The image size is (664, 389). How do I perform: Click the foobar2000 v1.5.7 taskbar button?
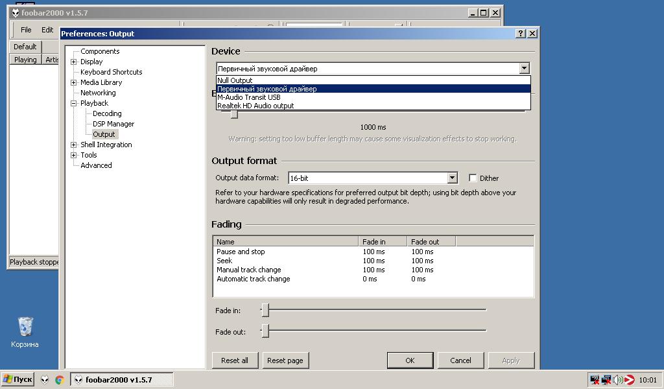tap(121, 380)
